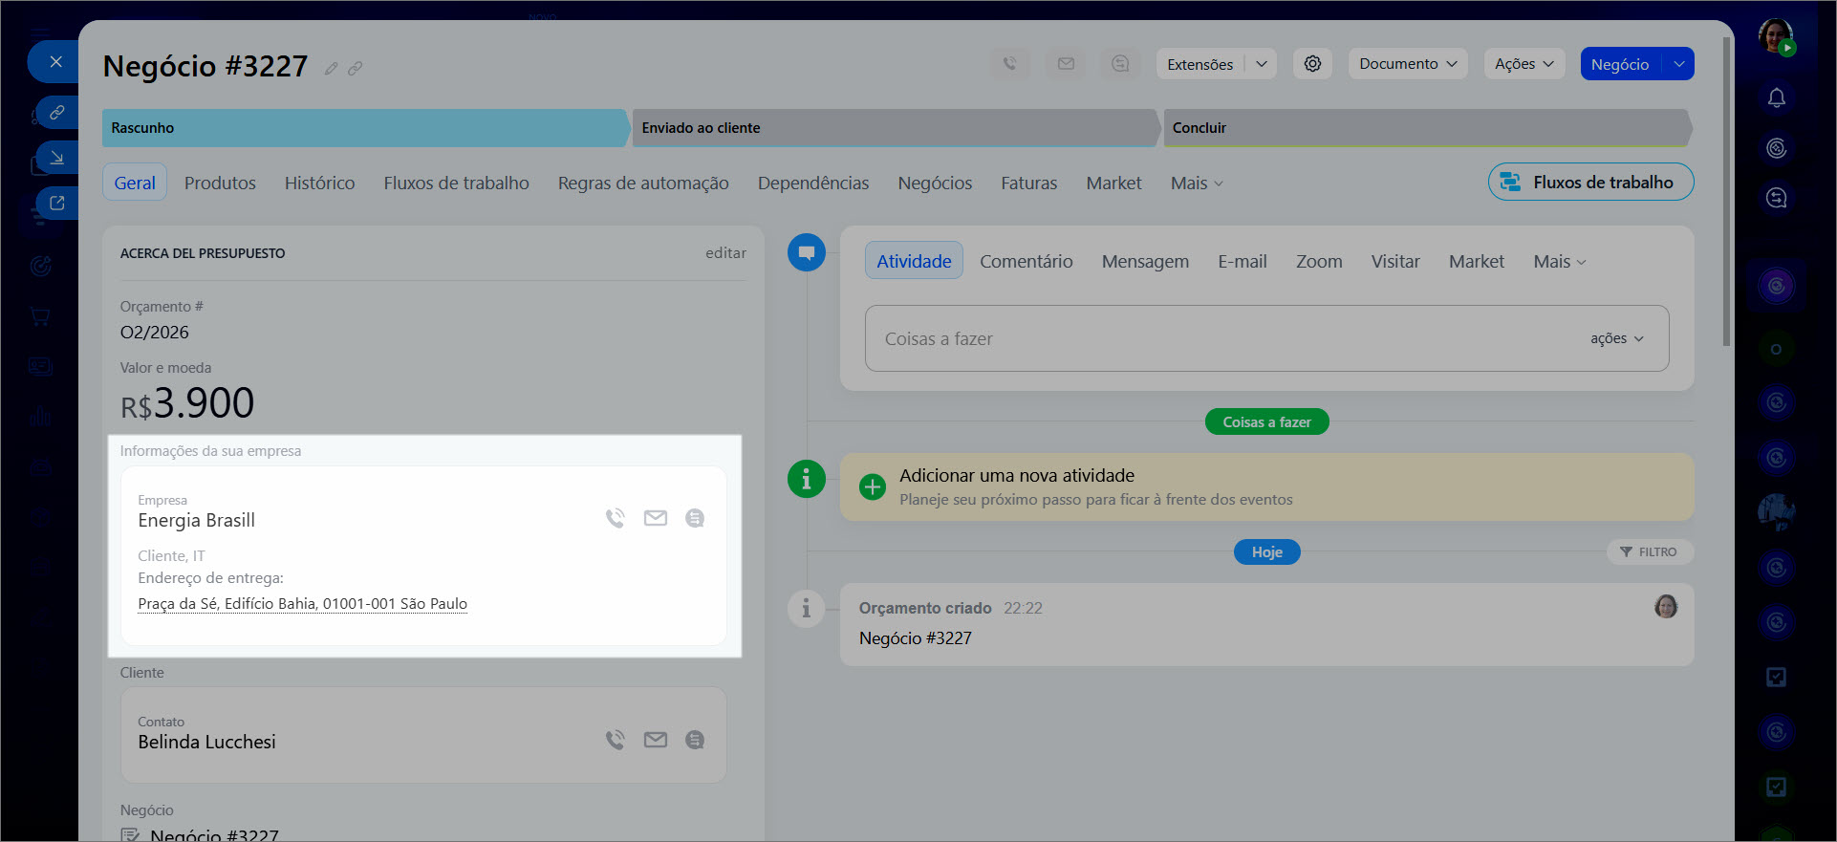Viewport: 1837px width, 842px height.
Task: Click green plus to add new activity
Action: [872, 486]
